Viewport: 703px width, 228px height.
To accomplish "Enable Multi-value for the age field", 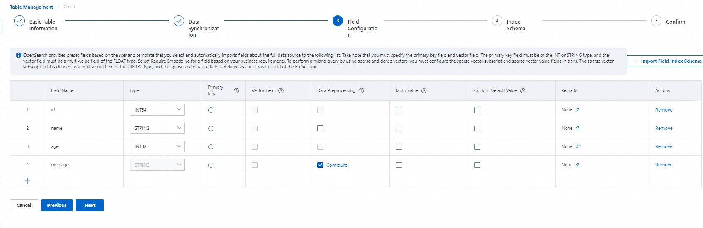I will click(x=399, y=147).
